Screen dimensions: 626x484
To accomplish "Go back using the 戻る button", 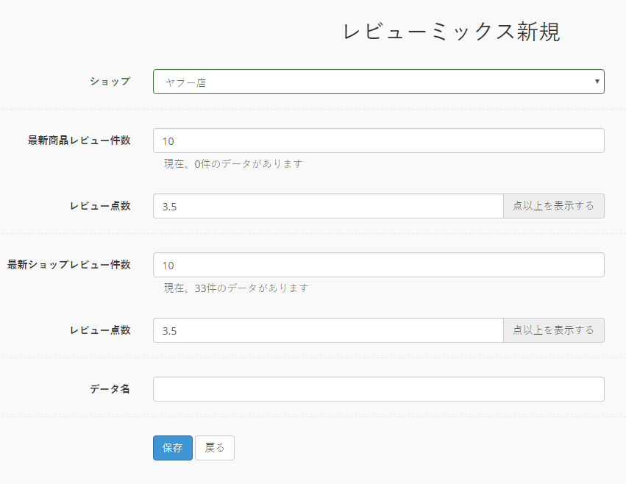I will (215, 448).
